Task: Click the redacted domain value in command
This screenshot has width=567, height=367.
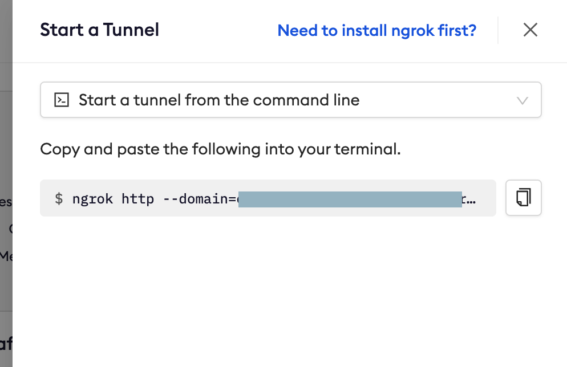Action: coord(349,199)
